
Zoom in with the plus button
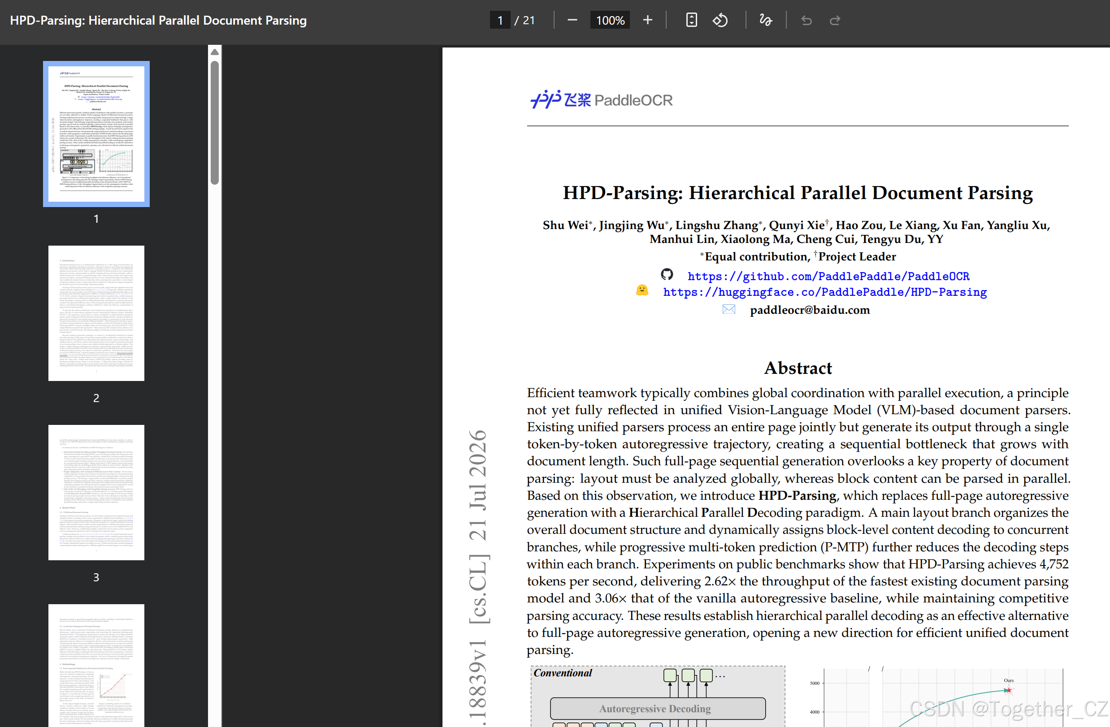(647, 20)
